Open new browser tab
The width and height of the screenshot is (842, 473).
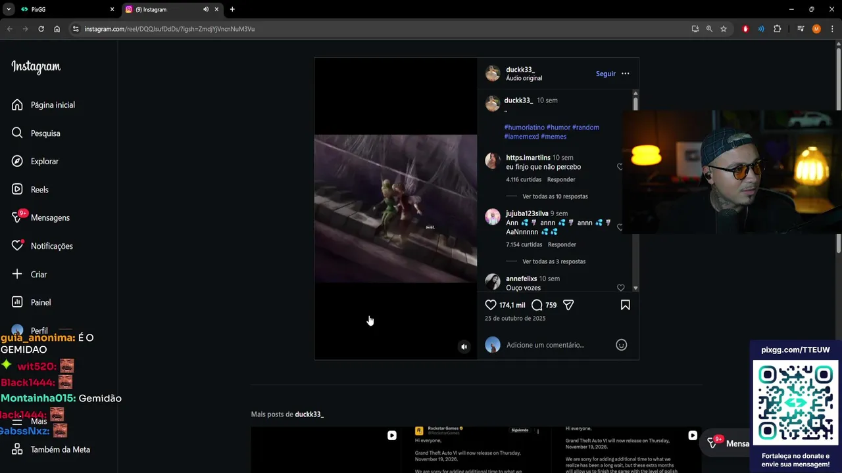tap(232, 9)
